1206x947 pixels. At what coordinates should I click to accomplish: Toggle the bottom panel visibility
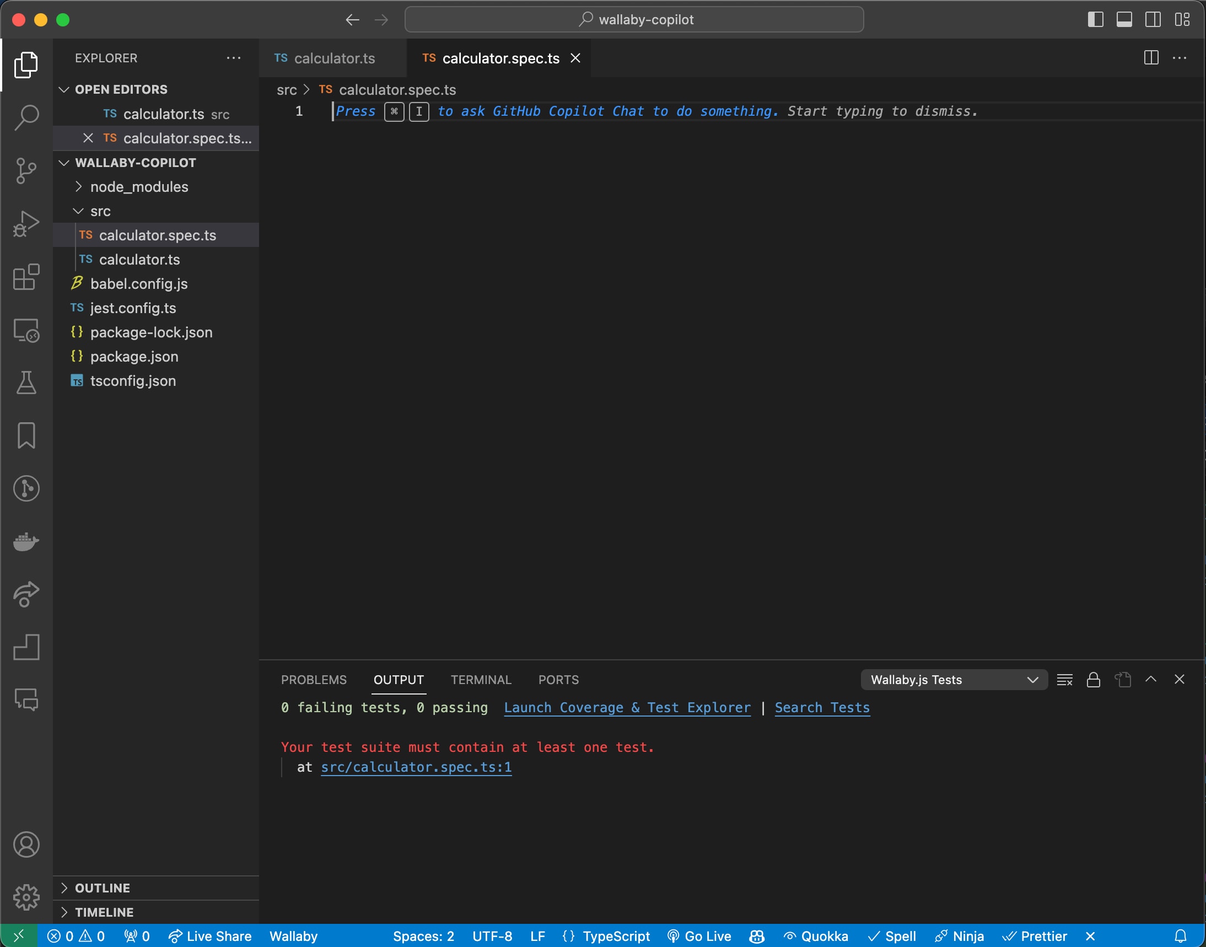pos(1124,20)
